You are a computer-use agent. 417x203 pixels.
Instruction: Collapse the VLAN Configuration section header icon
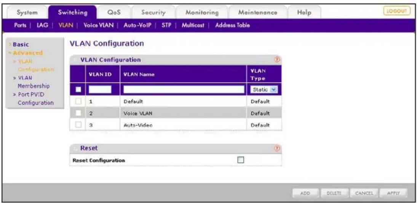click(x=75, y=60)
